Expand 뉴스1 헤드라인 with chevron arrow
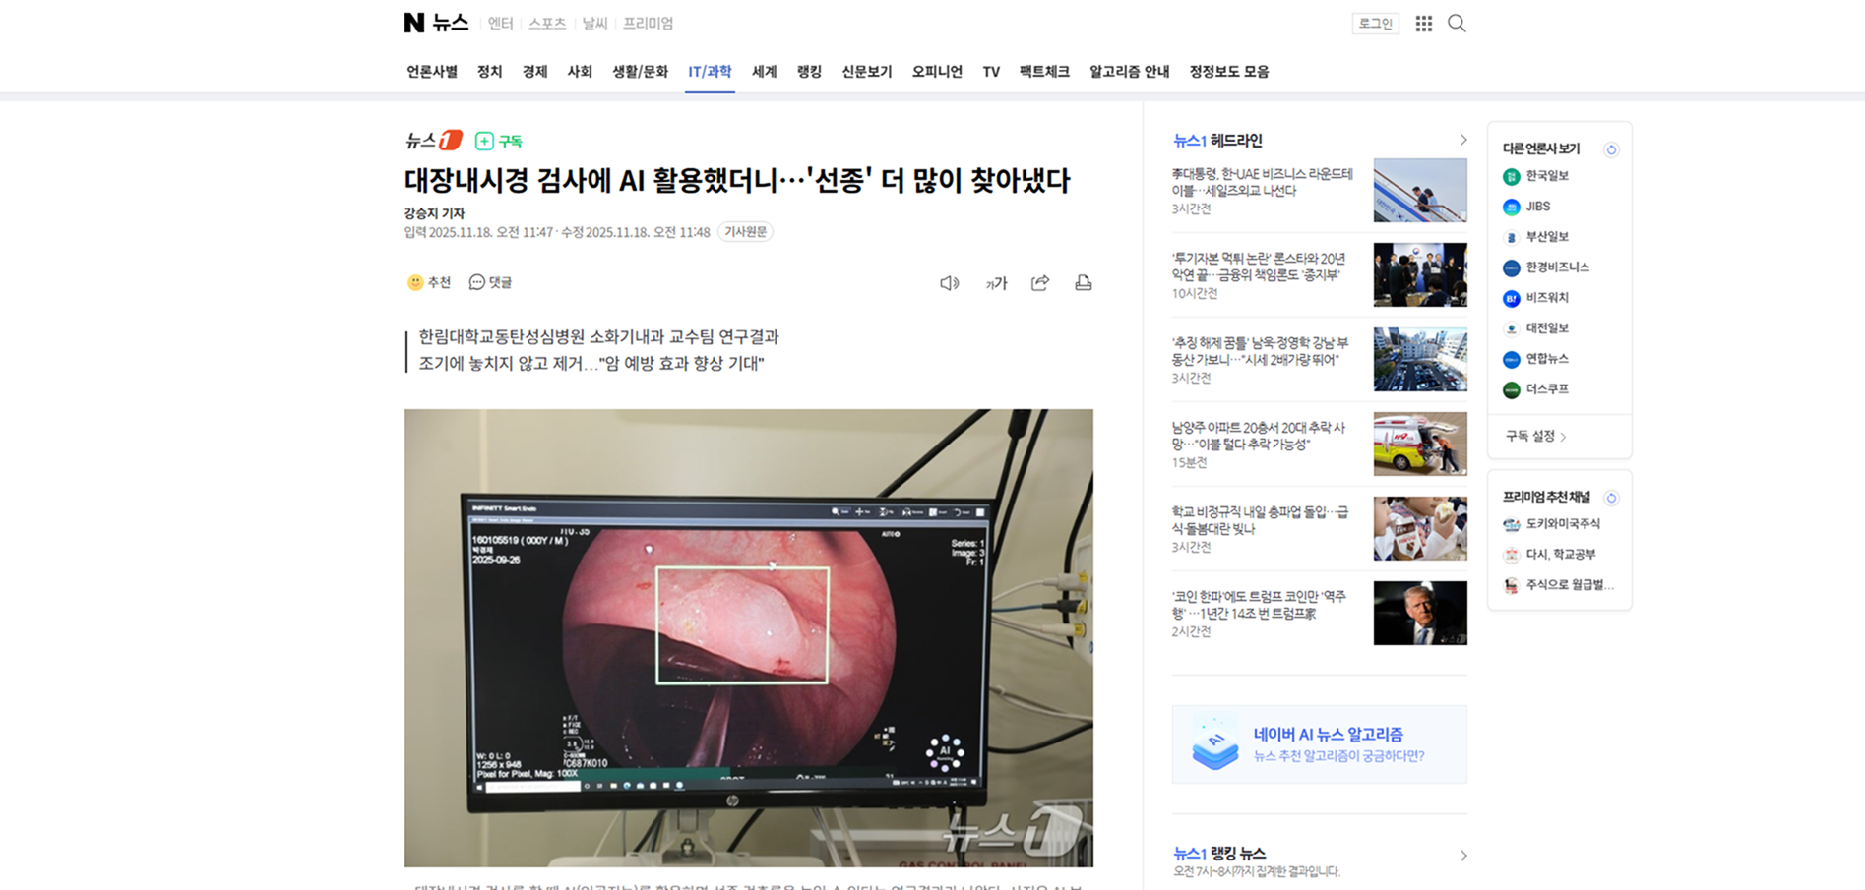Screen dimensions: 1865x890 [x=1462, y=141]
